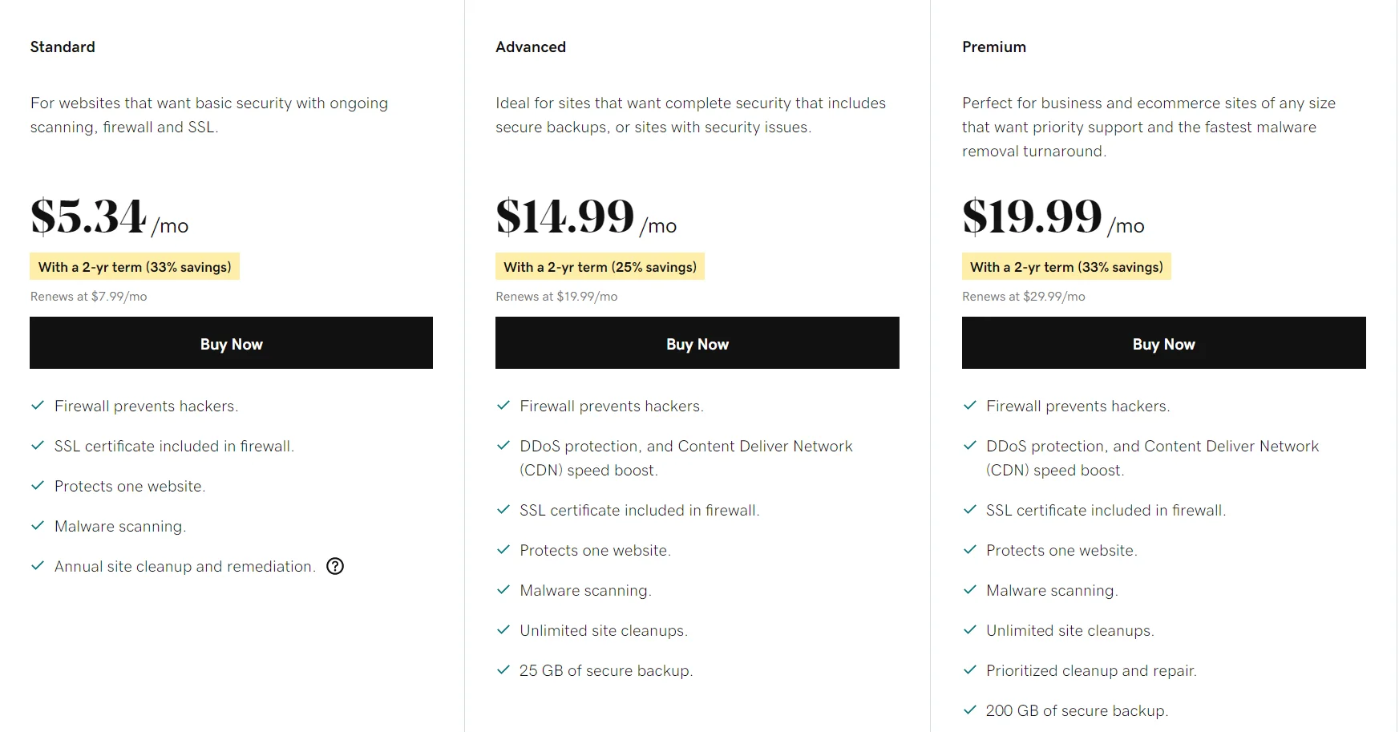
Task: Click the 2-yr term 25% savings badge under Advanced
Action: click(x=600, y=266)
